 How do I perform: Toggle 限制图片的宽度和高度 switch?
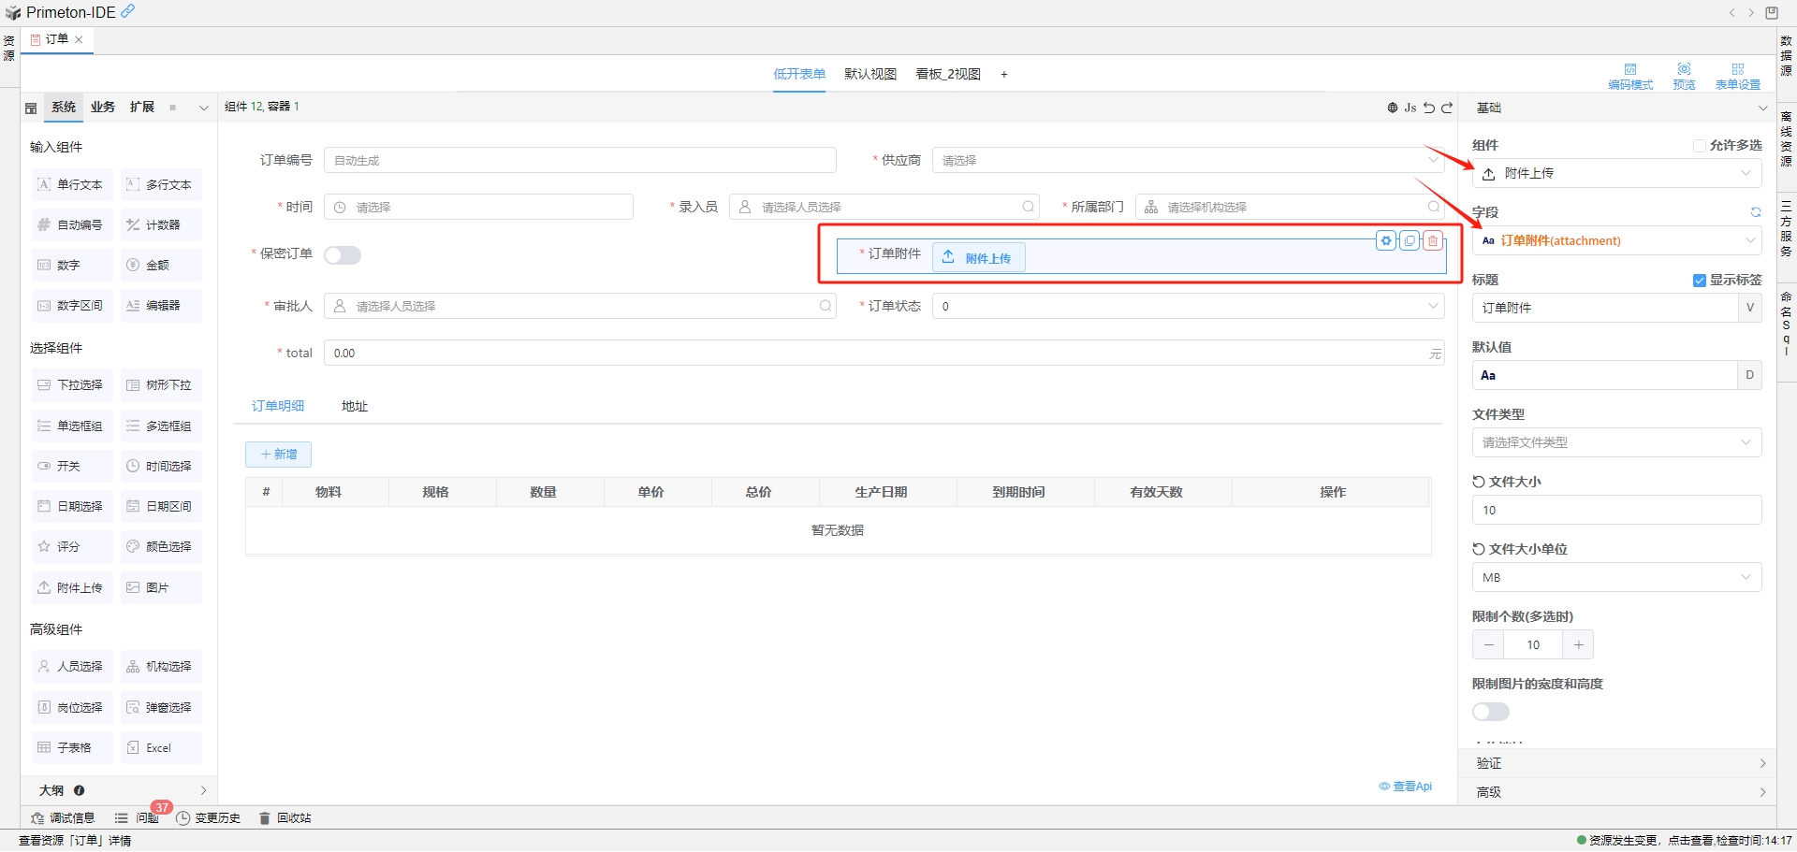coord(1491,713)
